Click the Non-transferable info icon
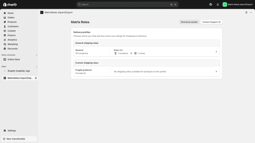The image size is (255, 143). coord(4,139)
